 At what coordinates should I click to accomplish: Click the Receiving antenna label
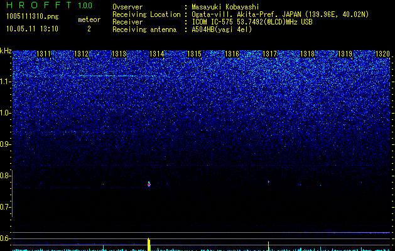[x=144, y=29]
